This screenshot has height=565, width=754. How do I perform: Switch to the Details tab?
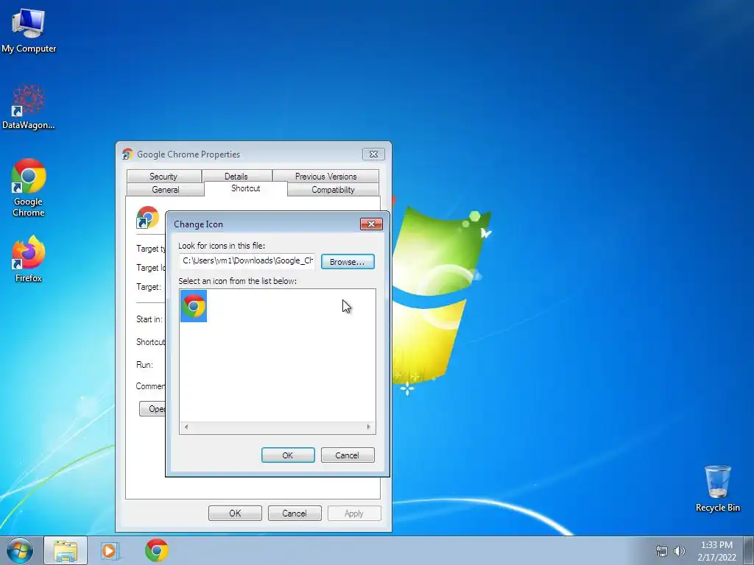(236, 177)
